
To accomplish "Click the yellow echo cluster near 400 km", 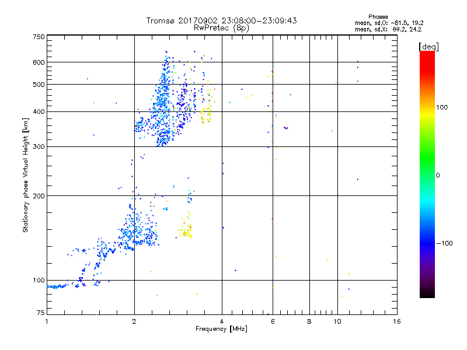I will pyautogui.click(x=207, y=115).
